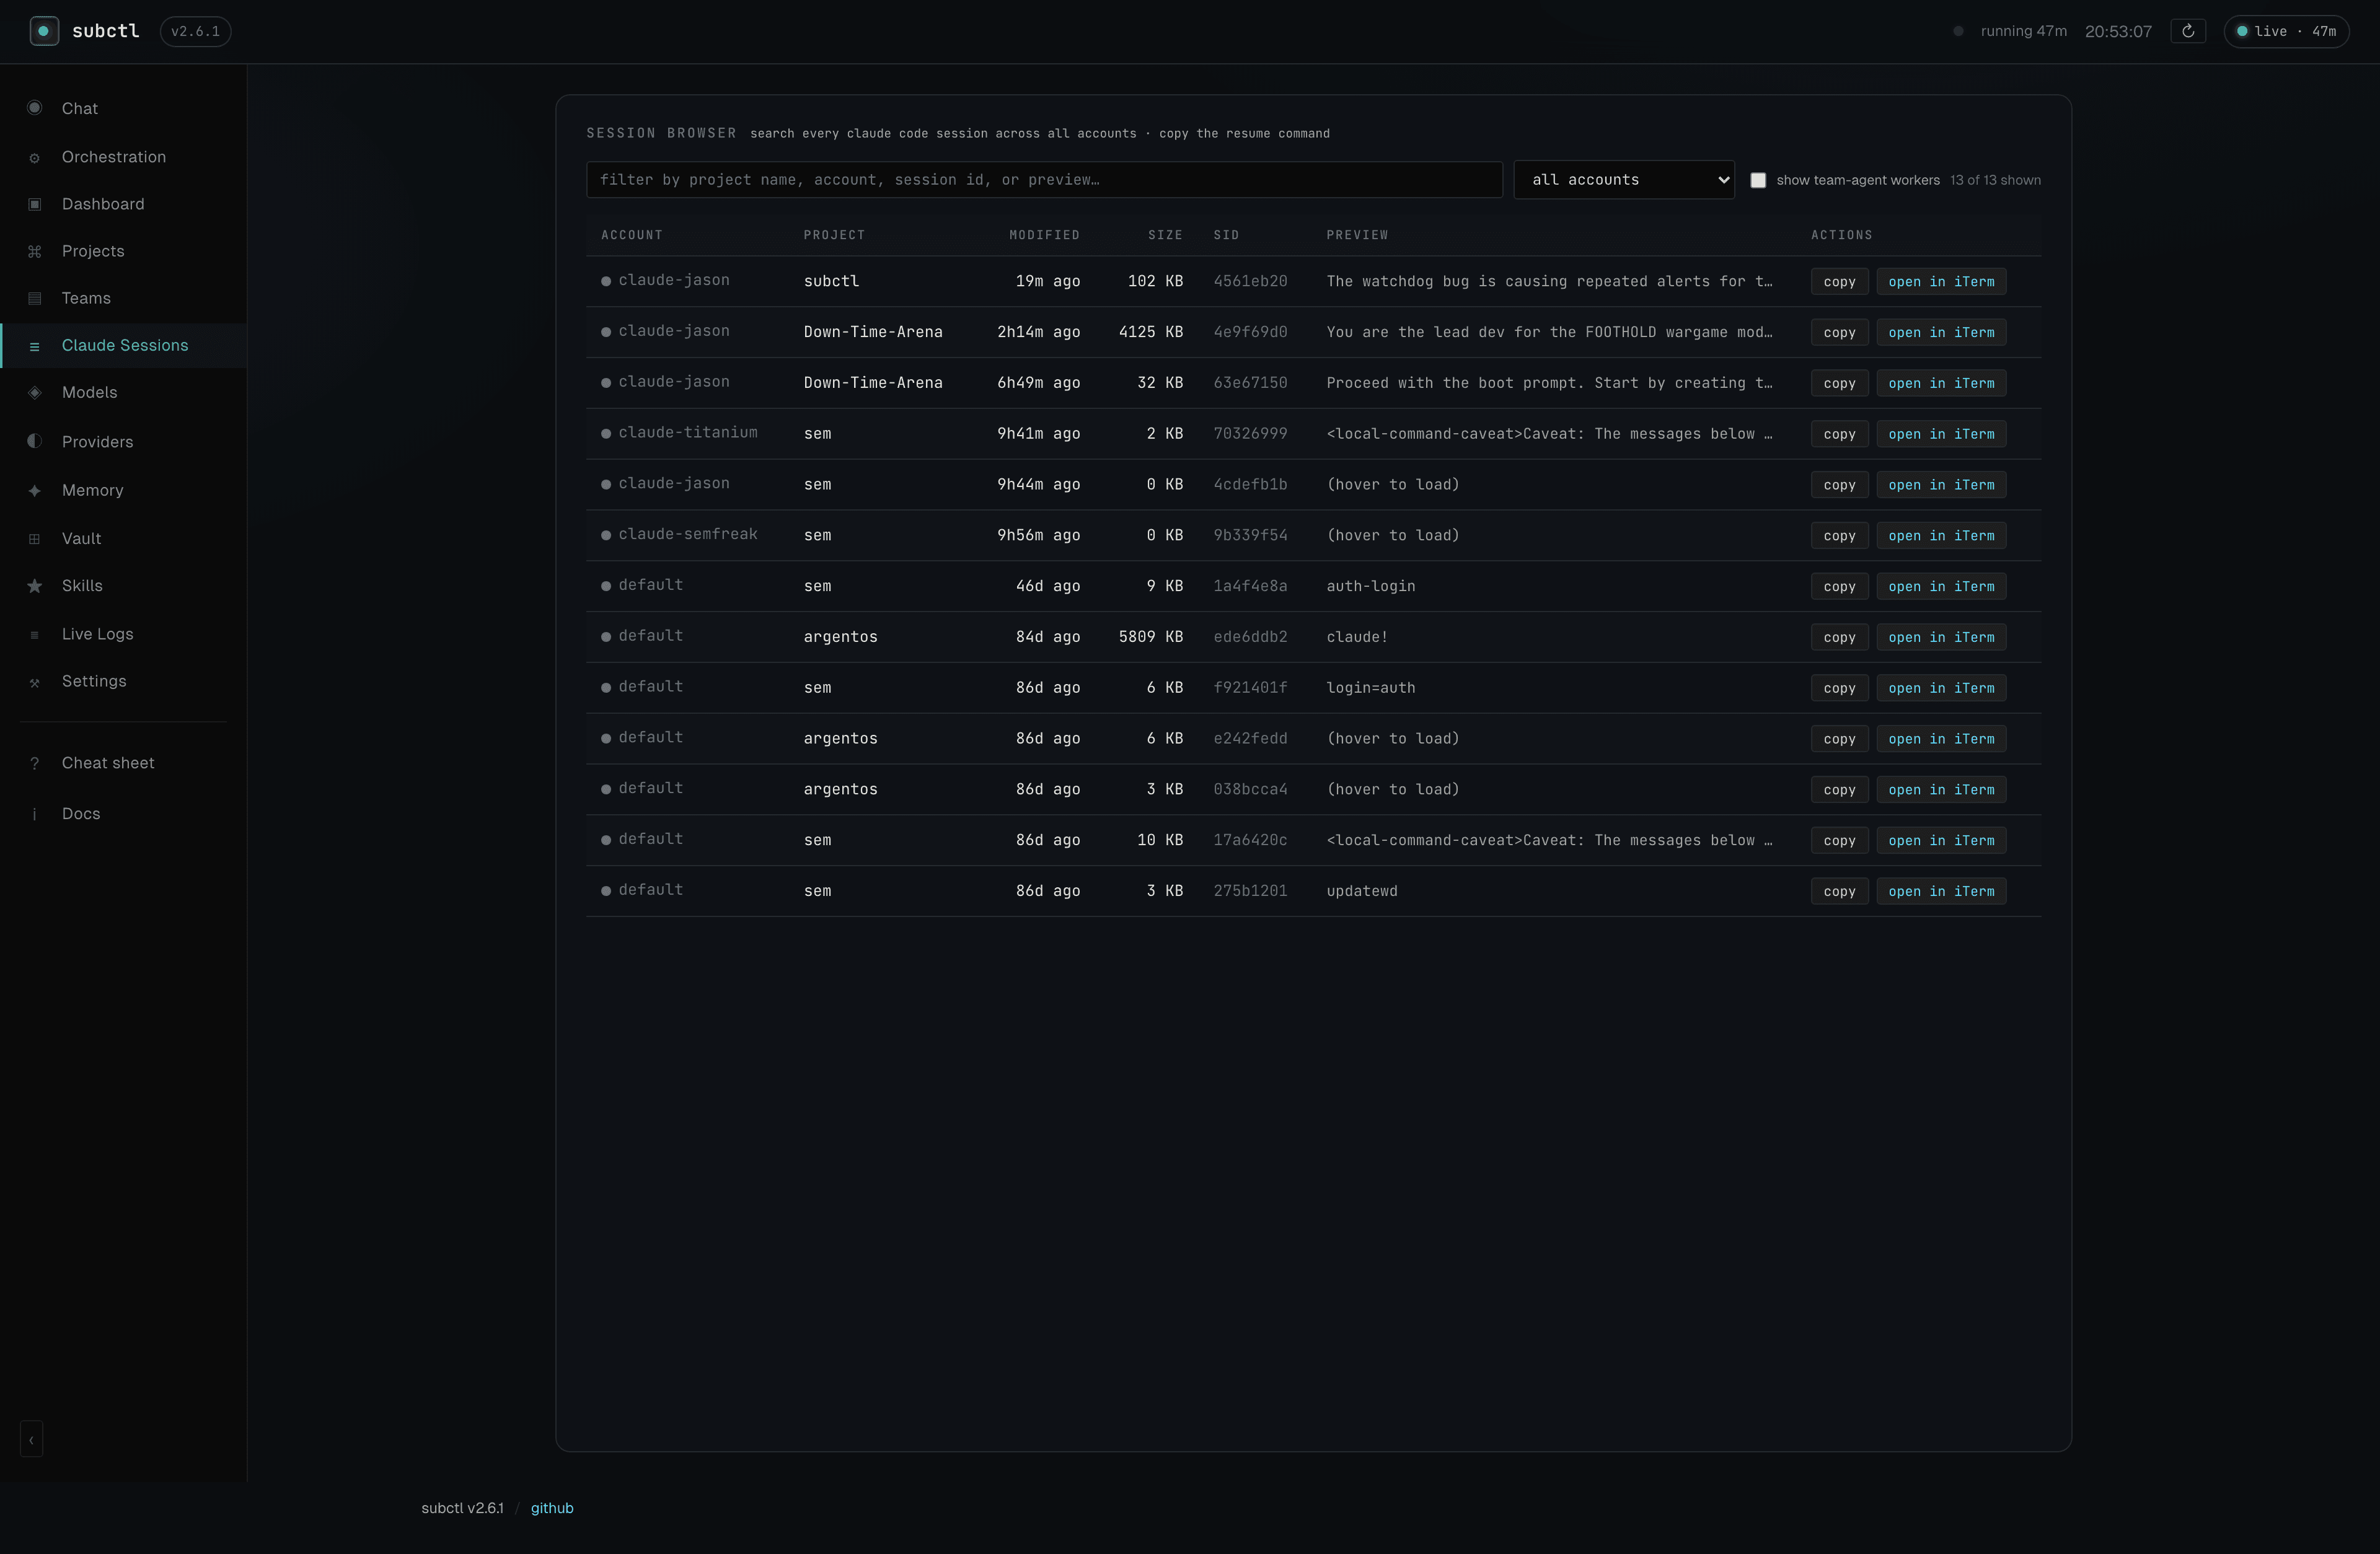Click preview 'login=auth'
2380x1554 pixels.
point(1370,688)
